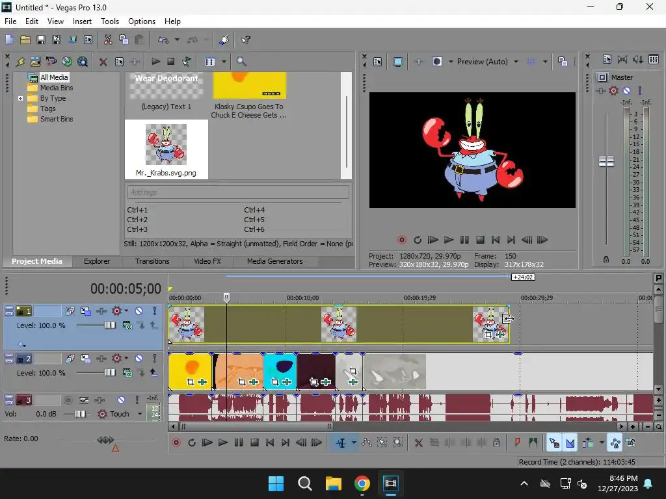The height and width of the screenshot is (499, 666).
Task: Click the Normal Edit Tool icon
Action: [x=341, y=443]
